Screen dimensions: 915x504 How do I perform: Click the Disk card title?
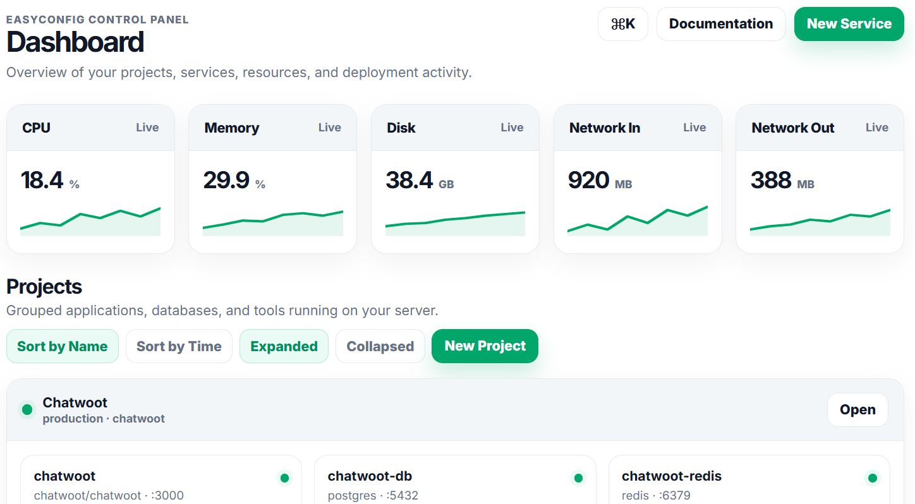pyautogui.click(x=401, y=128)
